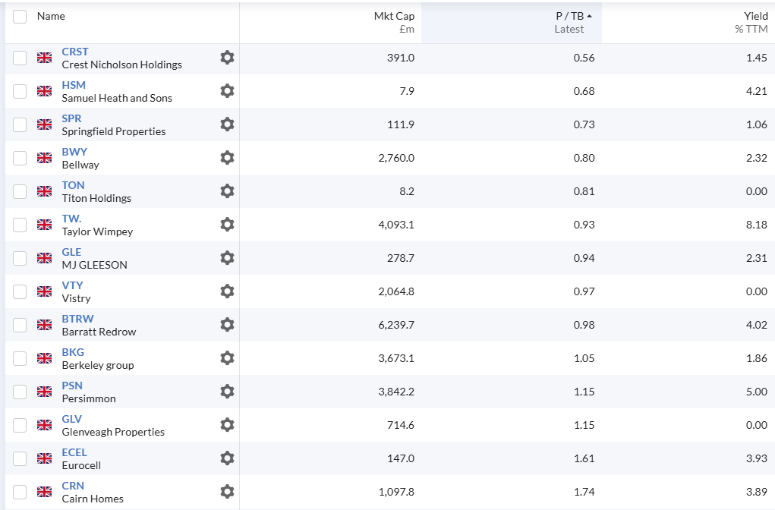
Task: Click the UK flag icon next to BKG
Action: 45,358
